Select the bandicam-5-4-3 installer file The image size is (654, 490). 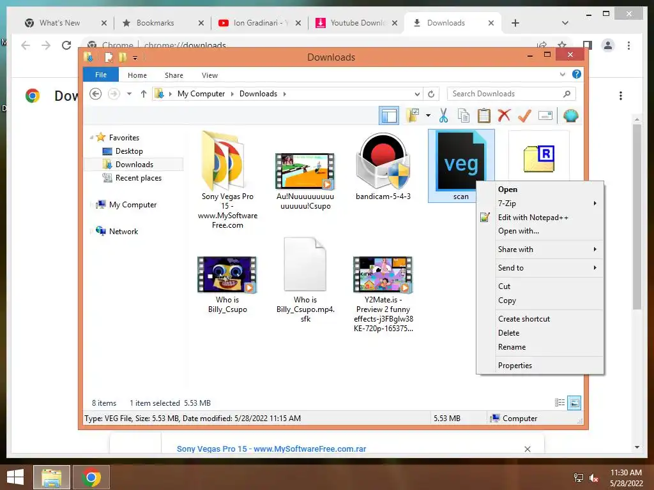pos(383,167)
